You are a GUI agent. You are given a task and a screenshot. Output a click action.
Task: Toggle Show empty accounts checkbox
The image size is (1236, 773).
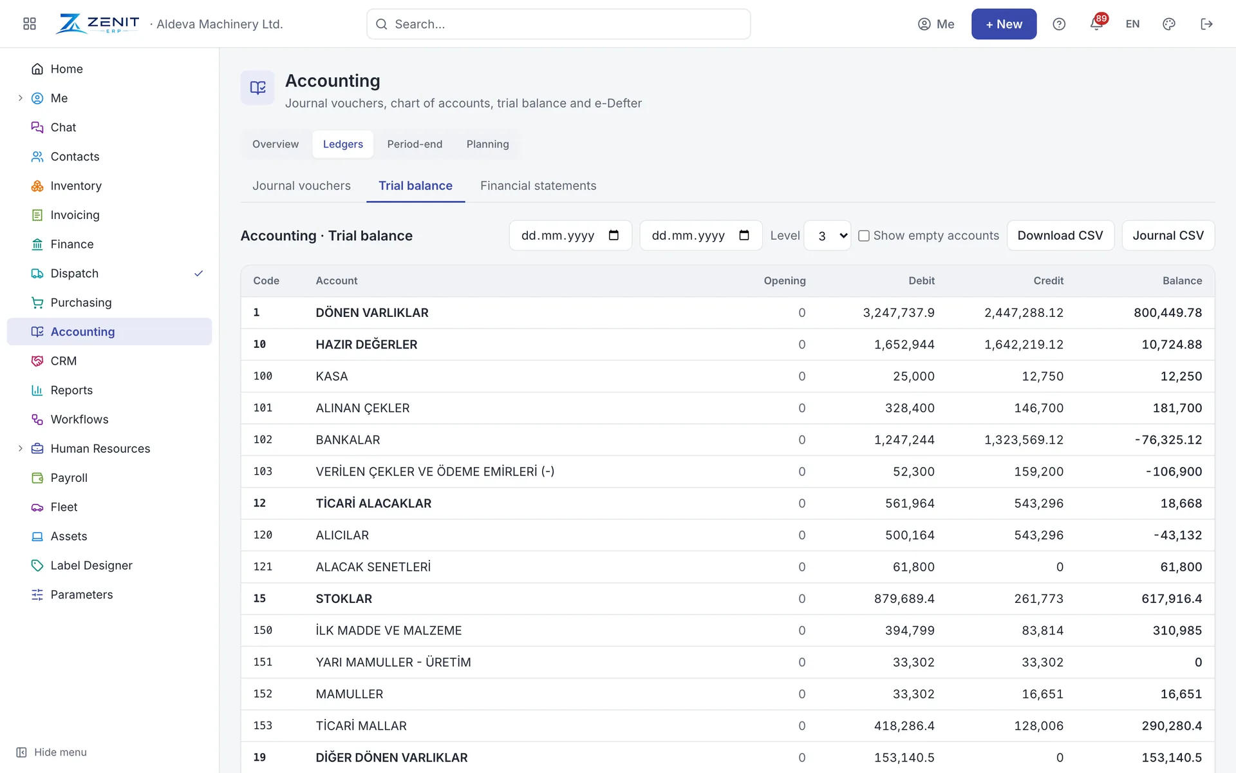pyautogui.click(x=864, y=236)
